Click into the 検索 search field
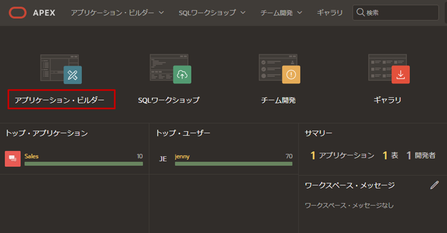The width and height of the screenshot is (447, 233). pyautogui.click(x=395, y=13)
